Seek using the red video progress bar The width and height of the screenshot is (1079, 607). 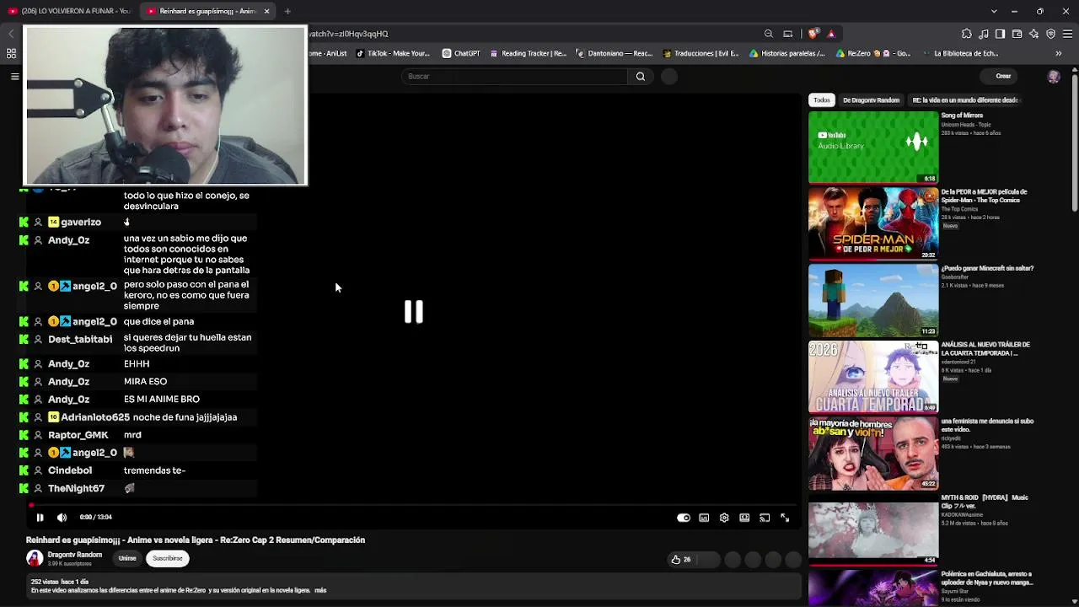pos(413,506)
